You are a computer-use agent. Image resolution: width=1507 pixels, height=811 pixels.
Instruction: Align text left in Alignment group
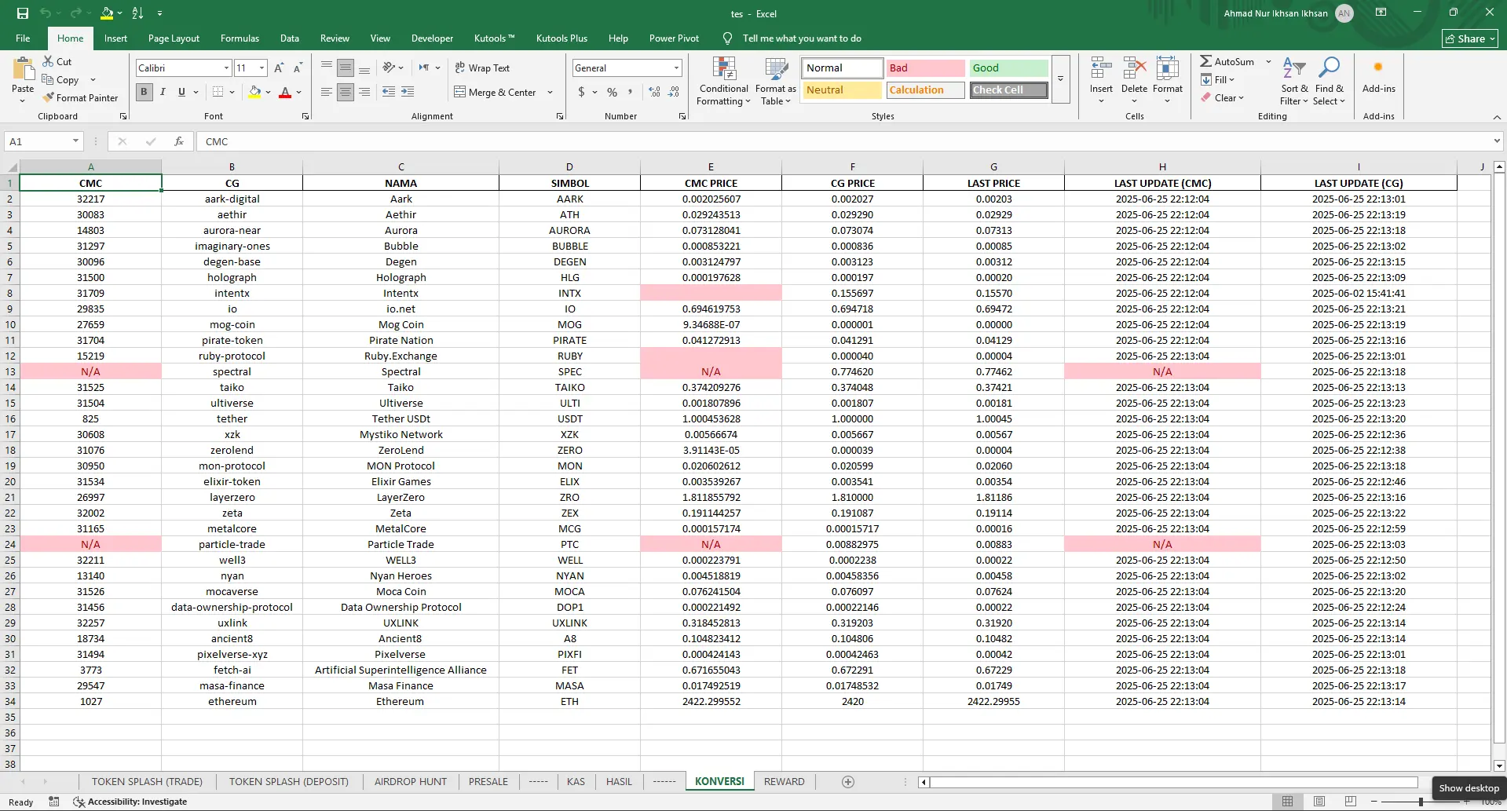(x=327, y=92)
